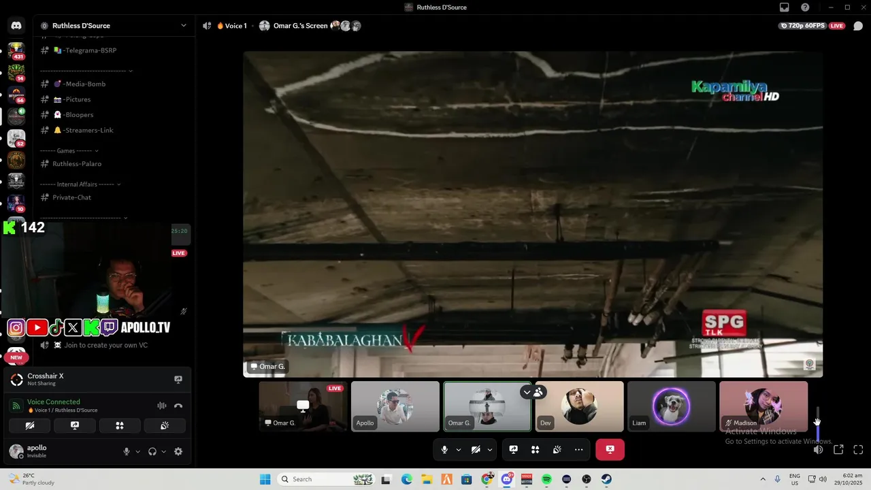Mute the stream volume speaker icon
This screenshot has width=871, height=490.
point(818,450)
